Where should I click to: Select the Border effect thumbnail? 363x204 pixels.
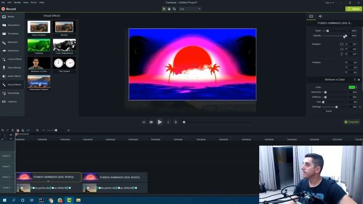pyautogui.click(x=64, y=27)
